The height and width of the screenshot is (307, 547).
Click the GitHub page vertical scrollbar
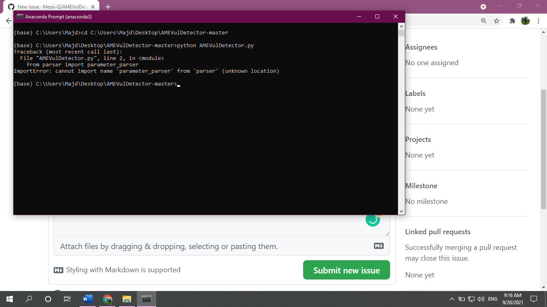[543, 149]
